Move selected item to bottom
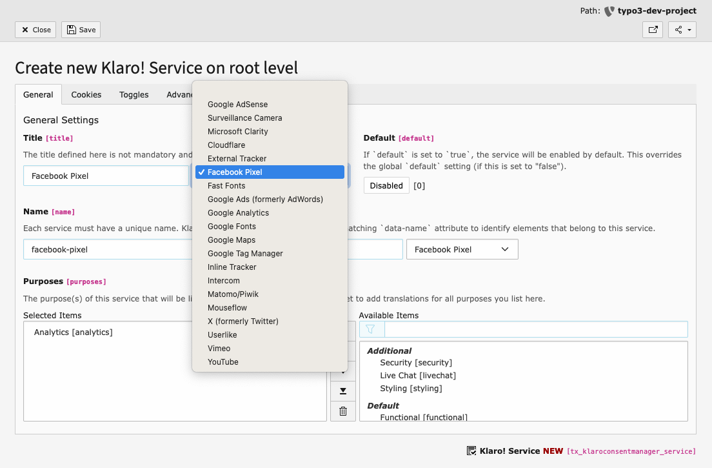The width and height of the screenshot is (712, 468). point(343,391)
